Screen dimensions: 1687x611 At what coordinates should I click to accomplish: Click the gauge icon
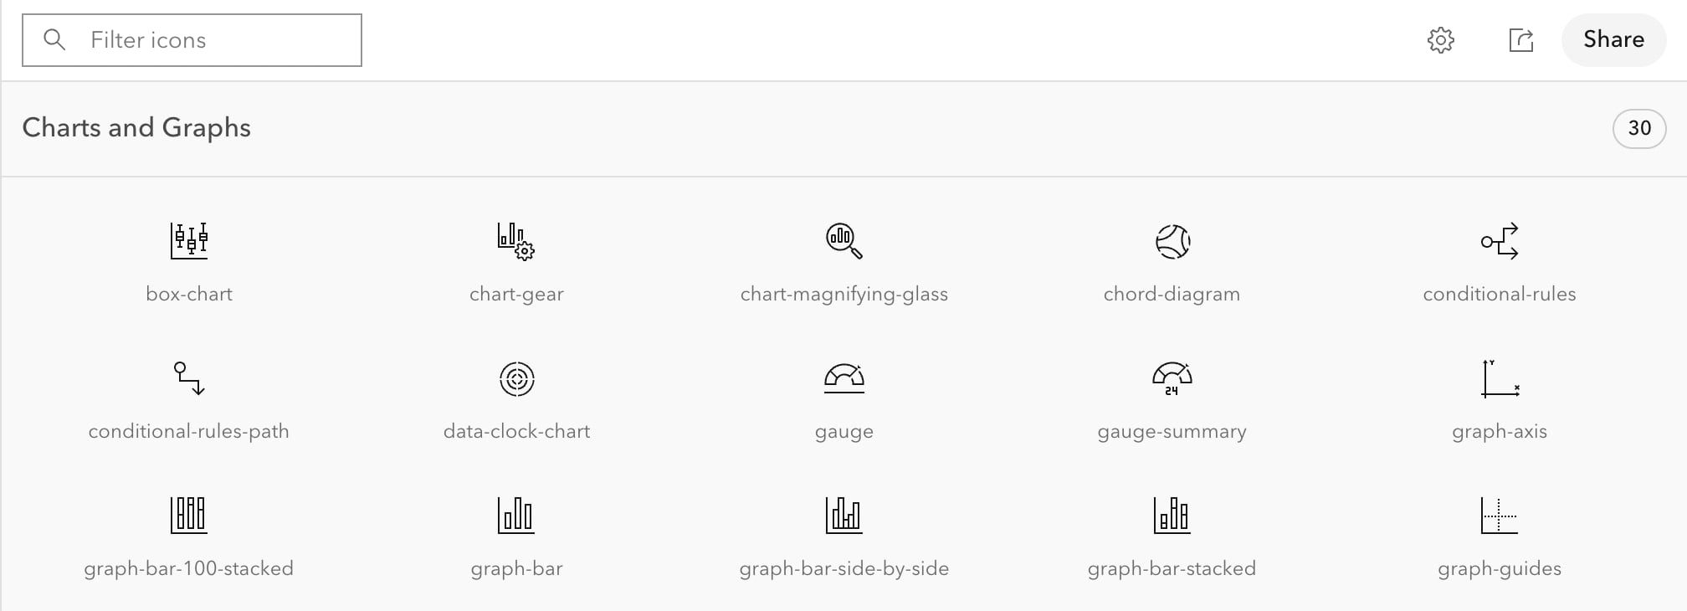[843, 377]
